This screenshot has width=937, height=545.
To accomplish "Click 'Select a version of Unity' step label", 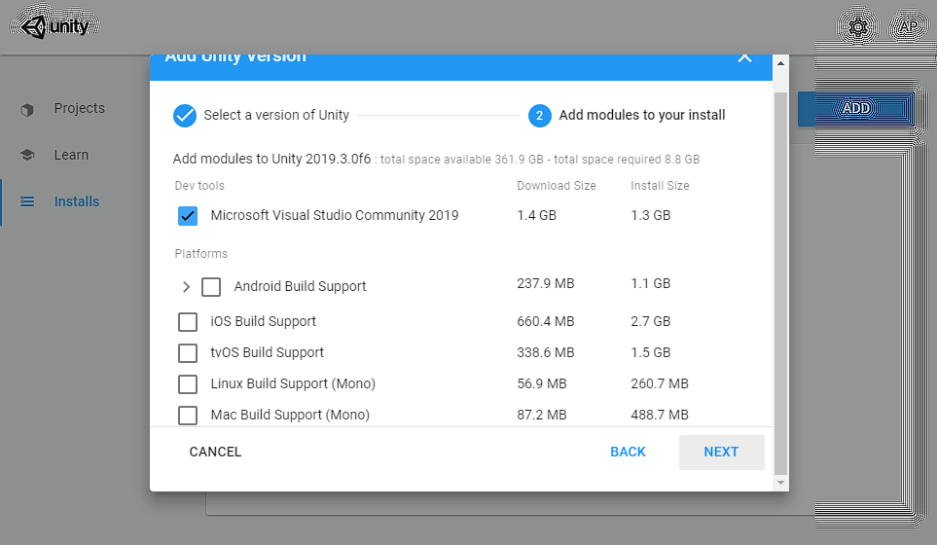I will 276,116.
